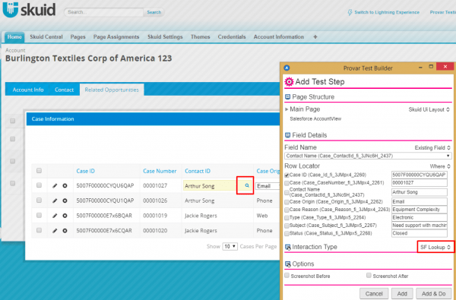Click delete icon for case 00001027
The width and height of the screenshot is (456, 300).
pyautogui.click(x=65, y=186)
